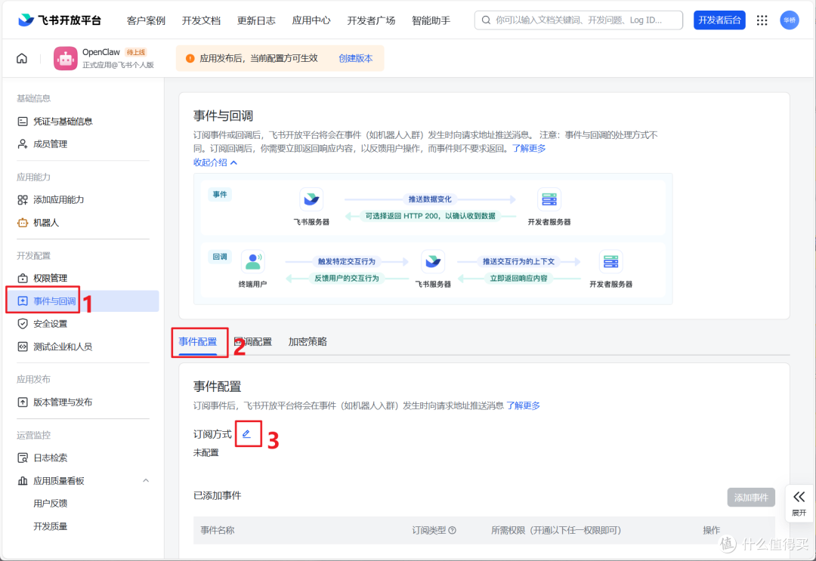Open the home icon beside OpenClaw
816x561 pixels.
[x=22, y=58]
